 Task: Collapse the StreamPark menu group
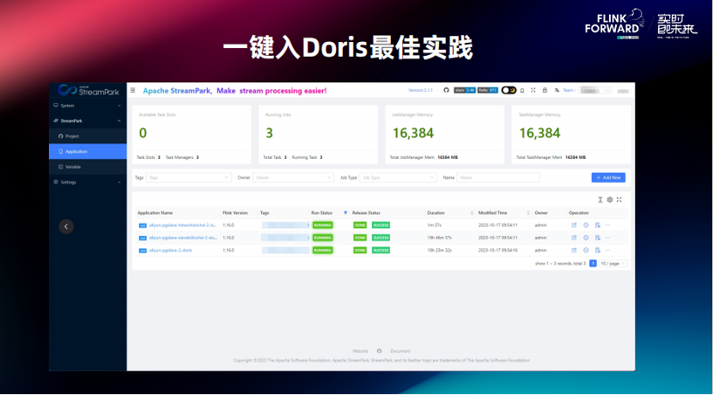[x=88, y=121]
